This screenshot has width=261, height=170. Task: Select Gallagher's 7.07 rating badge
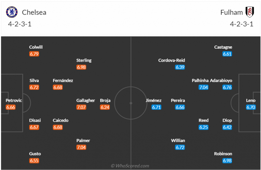click(x=81, y=107)
